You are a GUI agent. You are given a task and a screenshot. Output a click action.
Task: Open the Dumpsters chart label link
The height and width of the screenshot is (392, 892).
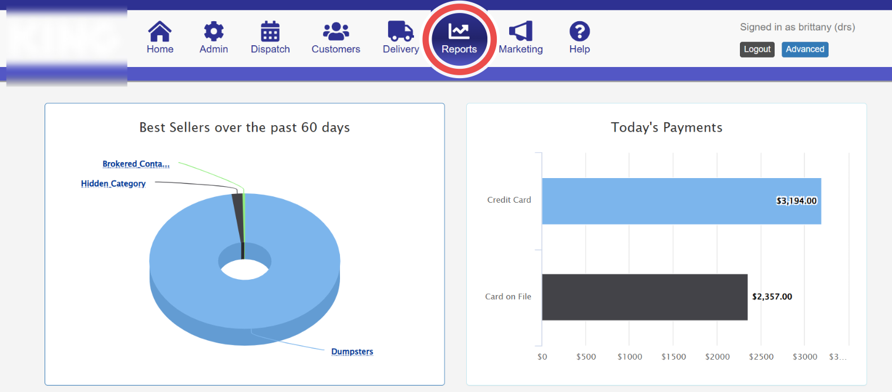point(352,351)
